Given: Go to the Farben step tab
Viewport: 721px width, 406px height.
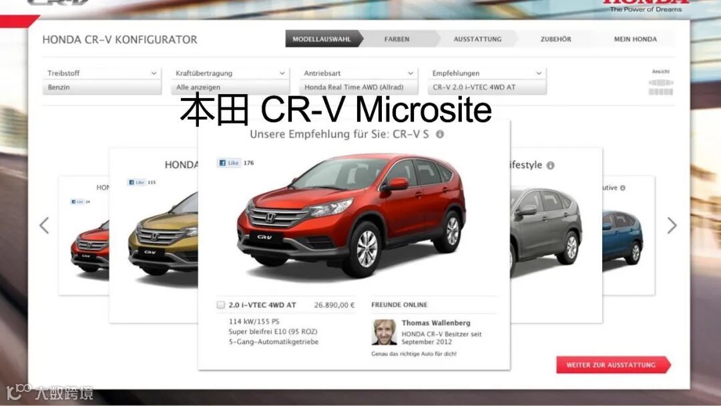Looking at the screenshot, I should click(x=397, y=39).
